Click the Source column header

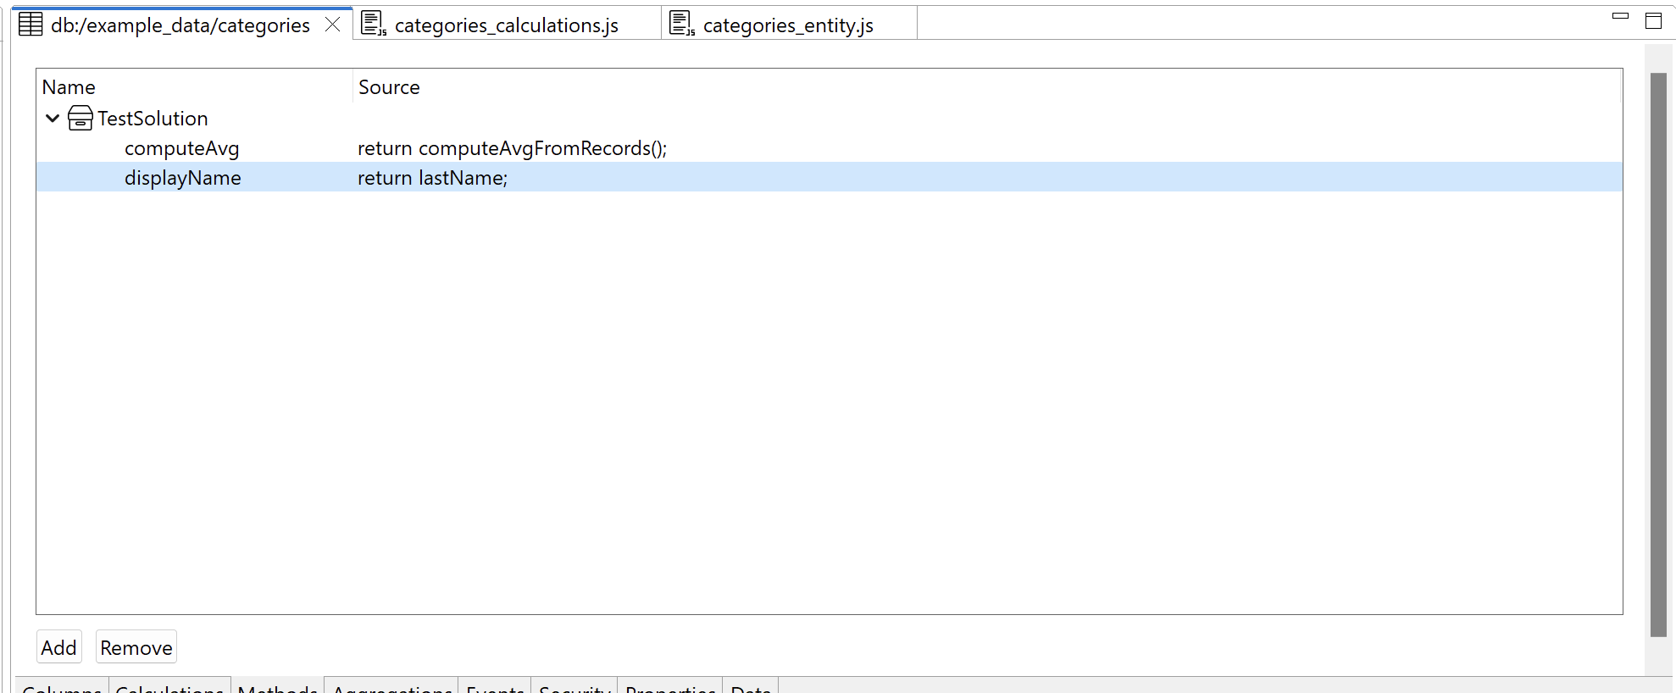[987, 86]
